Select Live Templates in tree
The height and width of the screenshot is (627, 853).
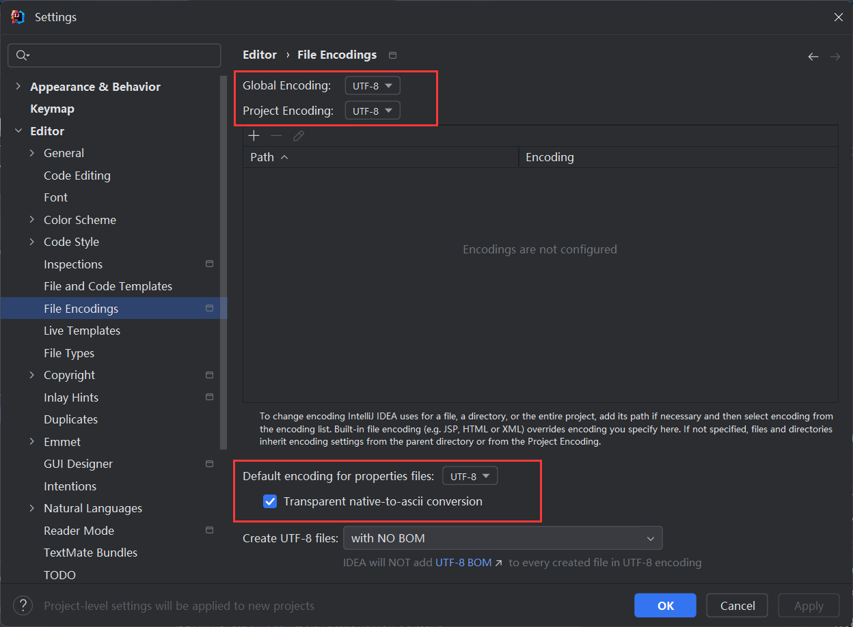82,331
